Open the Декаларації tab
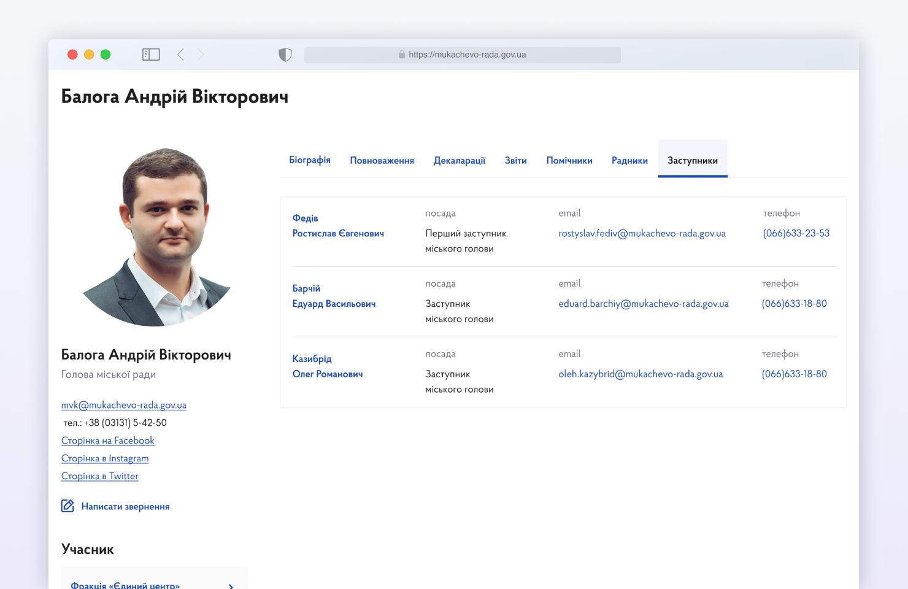The width and height of the screenshot is (908, 589). [x=460, y=160]
